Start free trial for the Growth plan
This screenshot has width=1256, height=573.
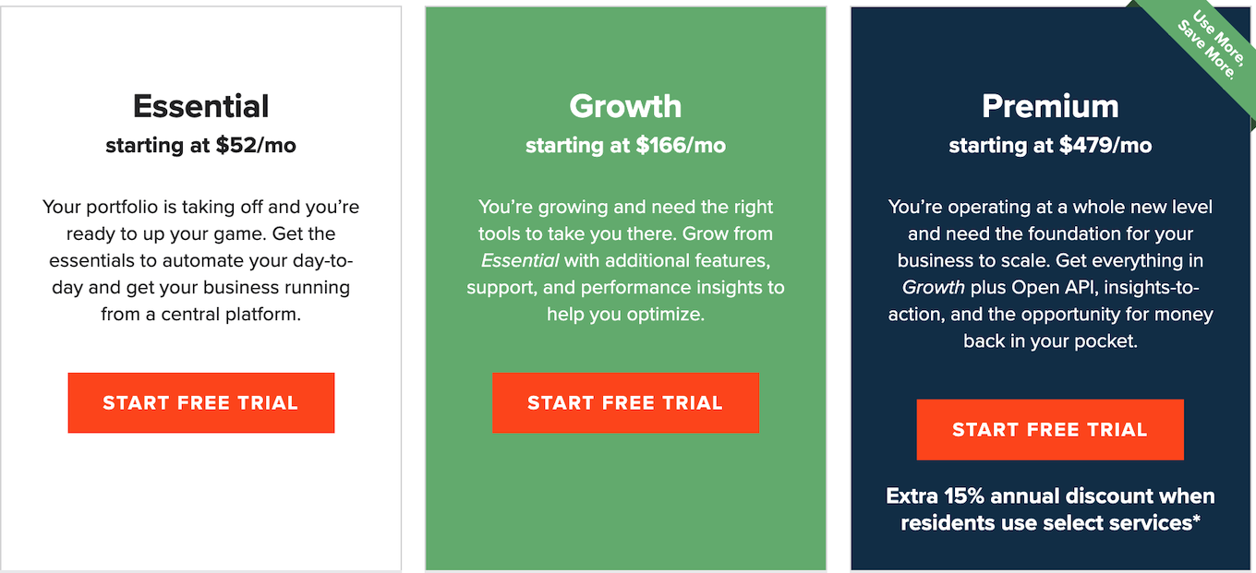[625, 403]
